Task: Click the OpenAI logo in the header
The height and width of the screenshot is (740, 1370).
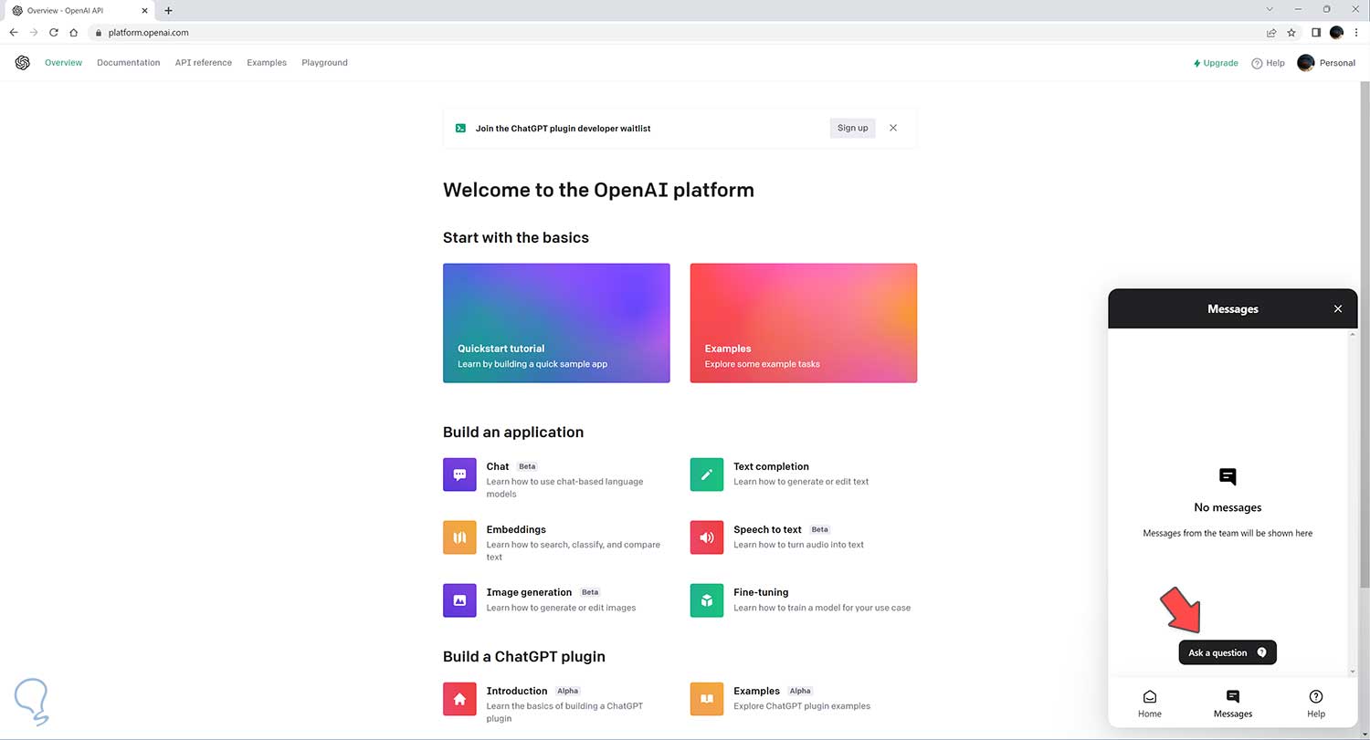Action: coord(23,63)
